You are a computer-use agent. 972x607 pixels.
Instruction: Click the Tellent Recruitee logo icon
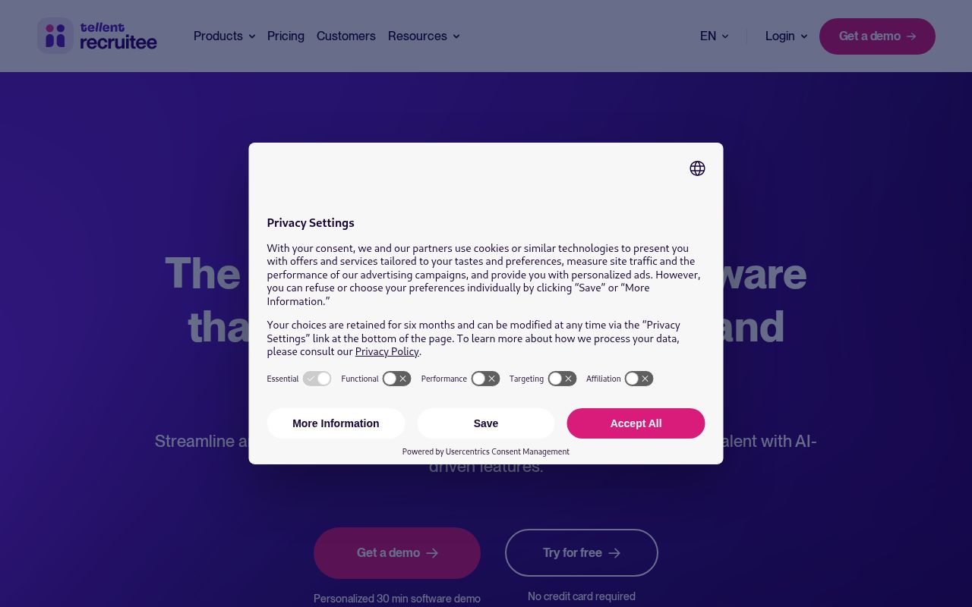(55, 36)
